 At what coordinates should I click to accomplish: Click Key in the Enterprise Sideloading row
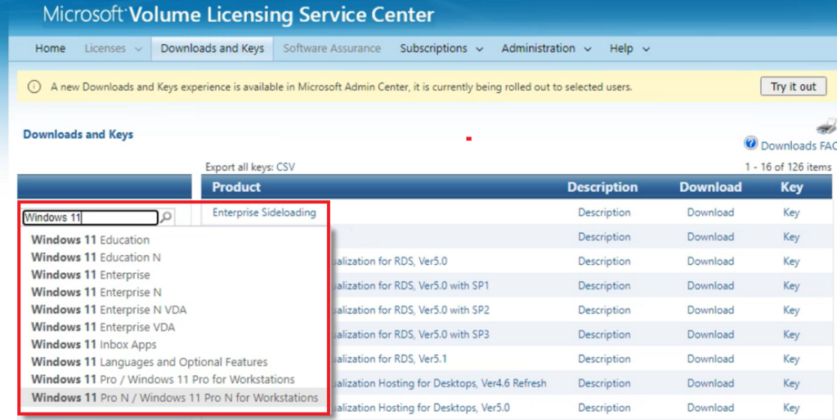pyautogui.click(x=791, y=212)
